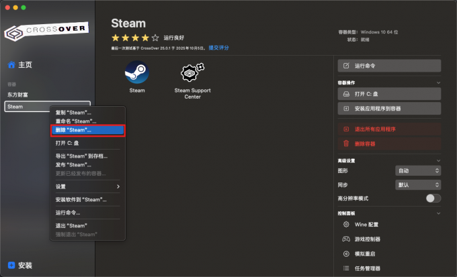This screenshot has width=457, height=277.
Task: Click the Wine 配置 gear icon
Action: tap(346, 224)
